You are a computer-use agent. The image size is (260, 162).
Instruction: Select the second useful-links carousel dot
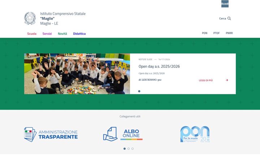tap(129, 149)
